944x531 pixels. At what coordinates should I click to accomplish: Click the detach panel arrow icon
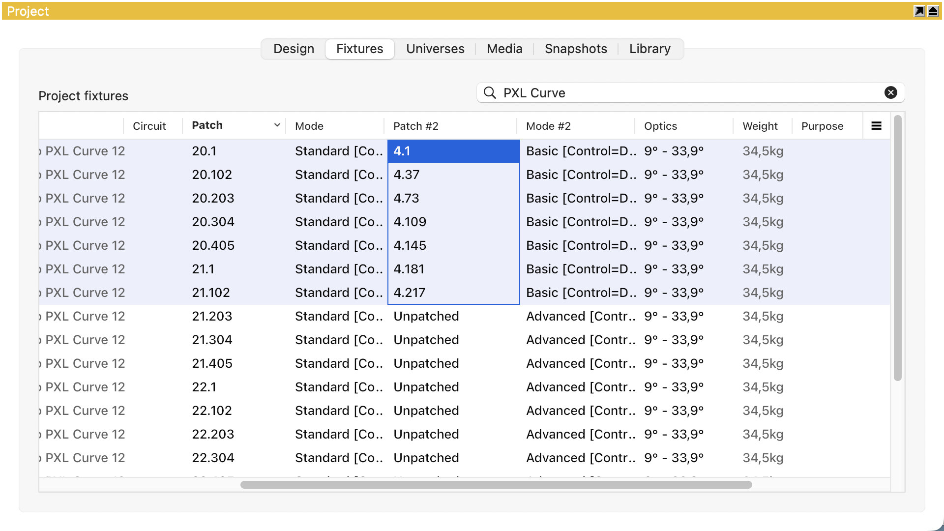point(919,11)
